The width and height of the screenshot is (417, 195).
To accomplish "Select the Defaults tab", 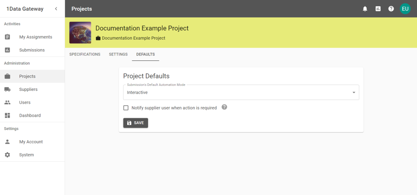I will pyautogui.click(x=146, y=54).
